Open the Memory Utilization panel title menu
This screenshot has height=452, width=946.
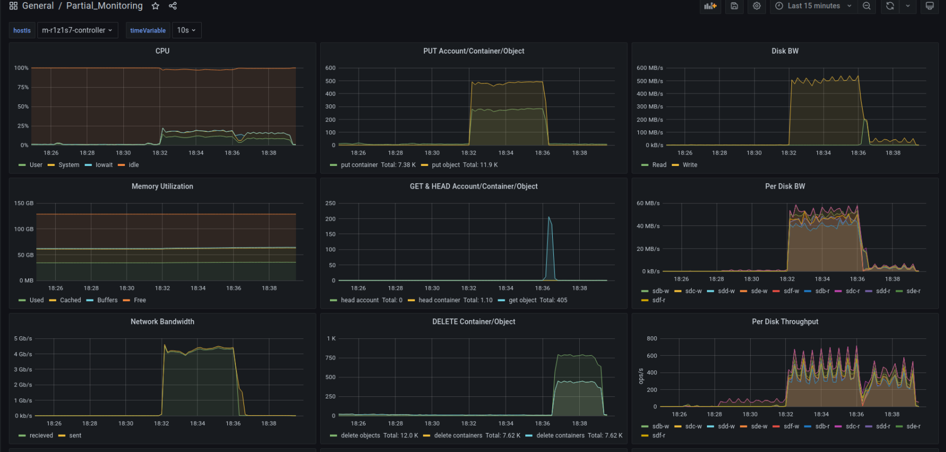pos(162,187)
